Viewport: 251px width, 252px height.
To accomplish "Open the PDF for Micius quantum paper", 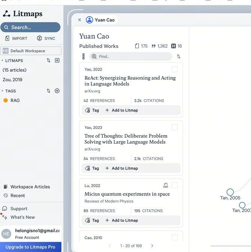I will (166, 186).
